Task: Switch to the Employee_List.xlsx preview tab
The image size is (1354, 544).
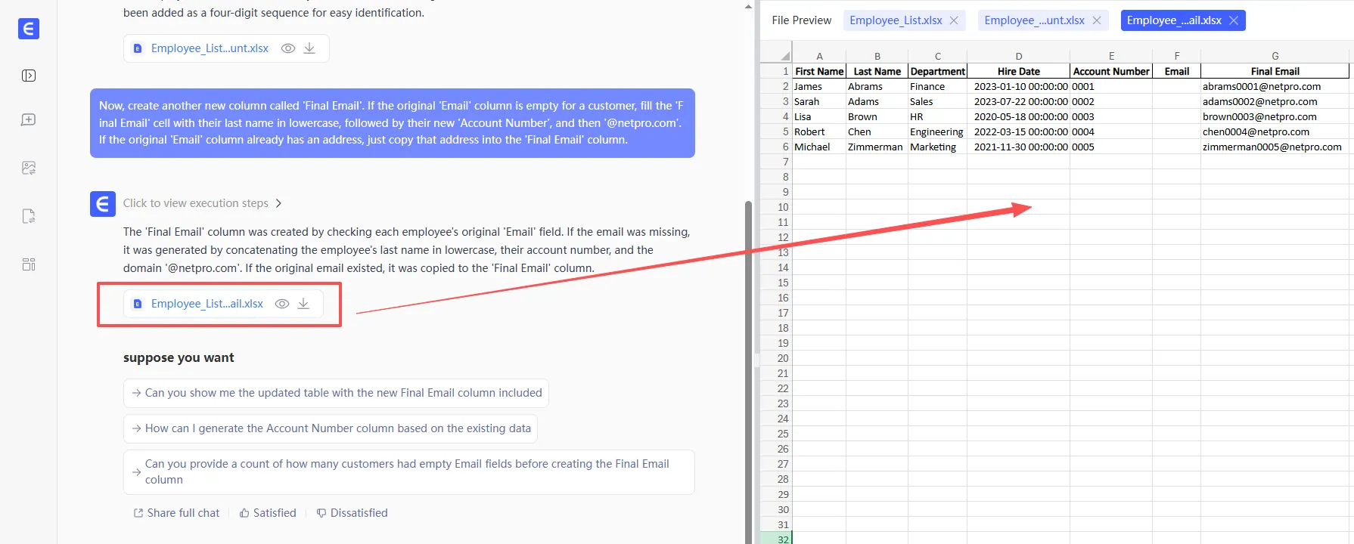Action: coord(896,20)
